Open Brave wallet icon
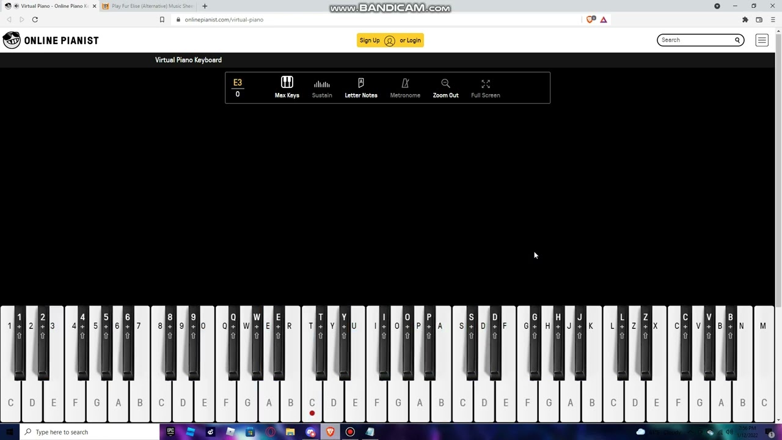 pyautogui.click(x=759, y=20)
